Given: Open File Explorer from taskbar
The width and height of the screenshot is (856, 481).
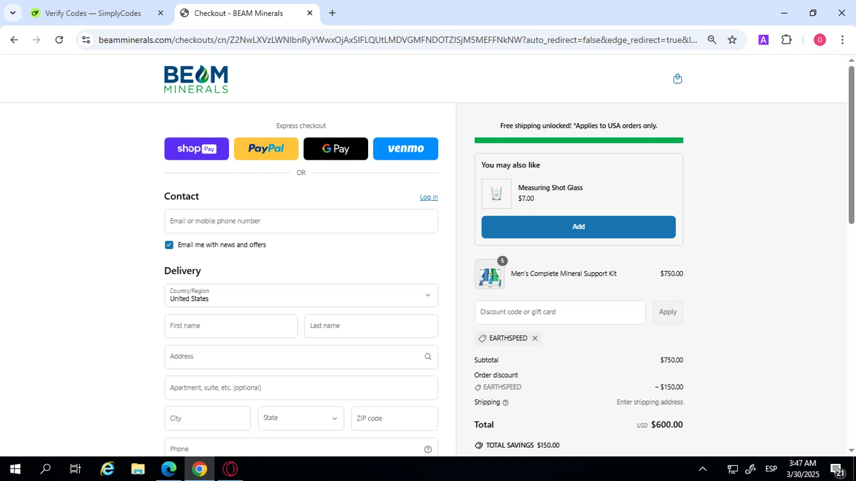Looking at the screenshot, I should click(138, 469).
